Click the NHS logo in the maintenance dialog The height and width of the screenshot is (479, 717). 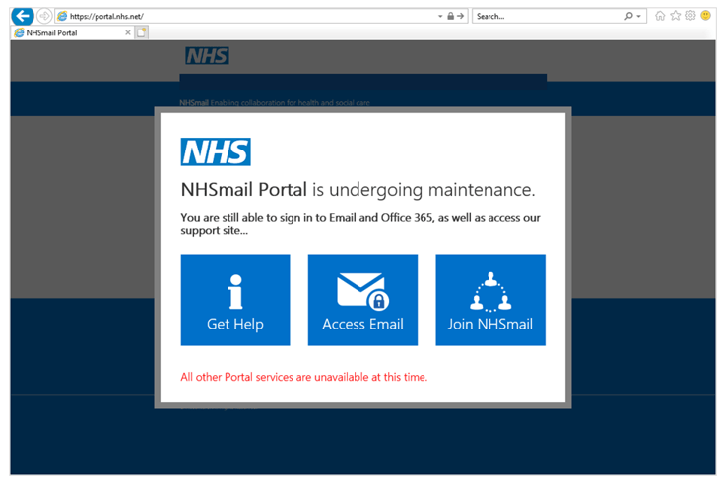[x=216, y=151]
